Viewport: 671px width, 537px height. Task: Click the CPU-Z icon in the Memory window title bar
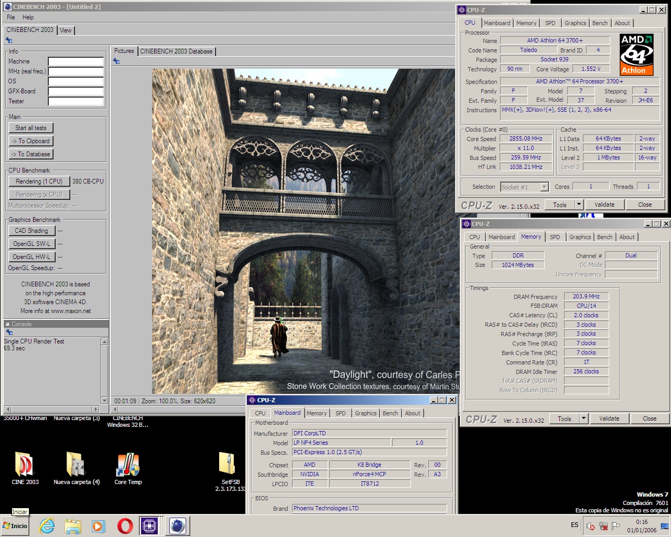pyautogui.click(x=467, y=224)
